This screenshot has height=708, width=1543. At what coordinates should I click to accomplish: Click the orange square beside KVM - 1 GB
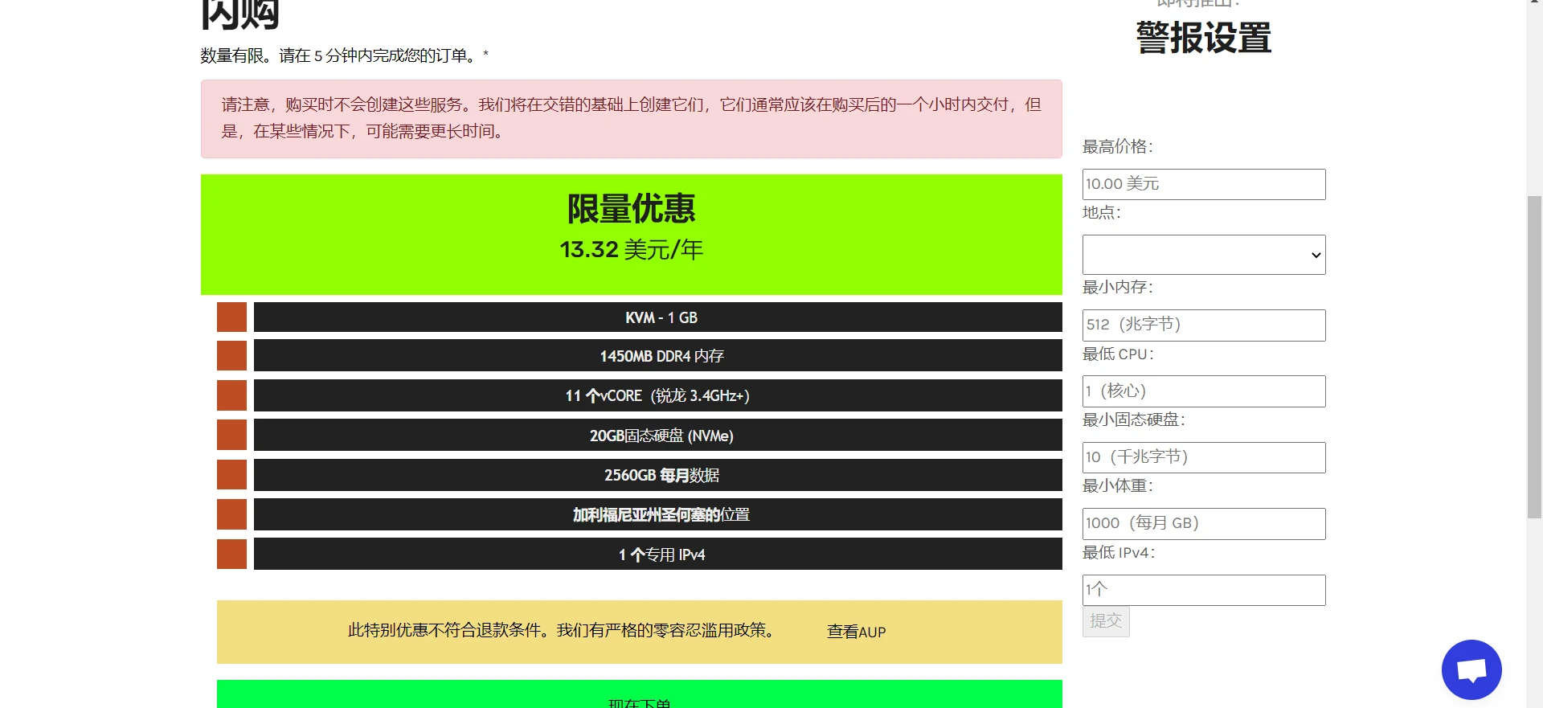tap(231, 317)
